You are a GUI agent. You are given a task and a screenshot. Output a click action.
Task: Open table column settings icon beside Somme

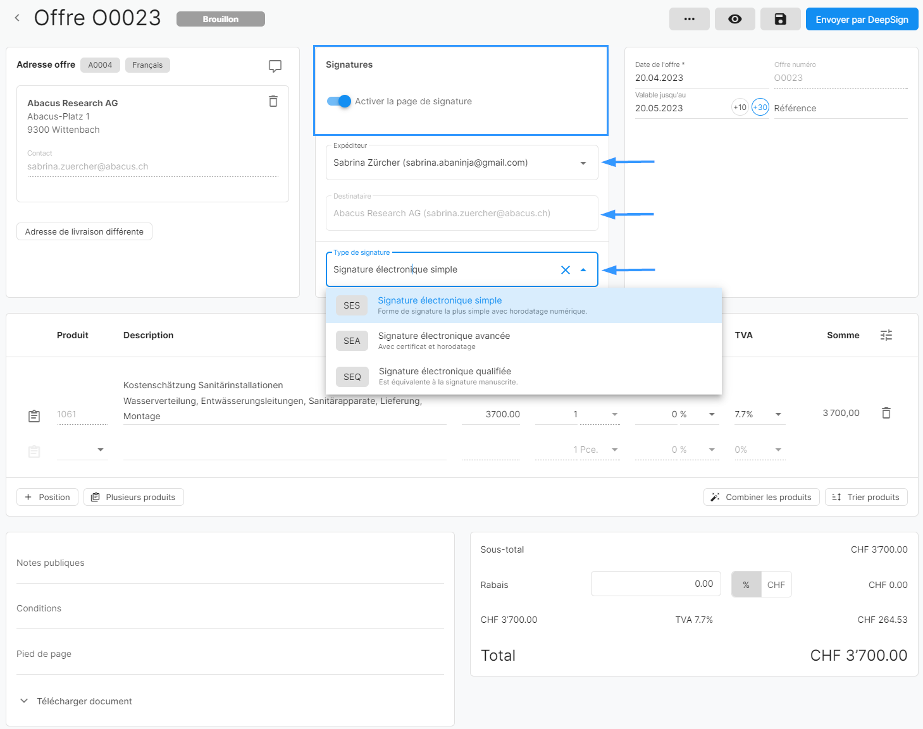886,335
